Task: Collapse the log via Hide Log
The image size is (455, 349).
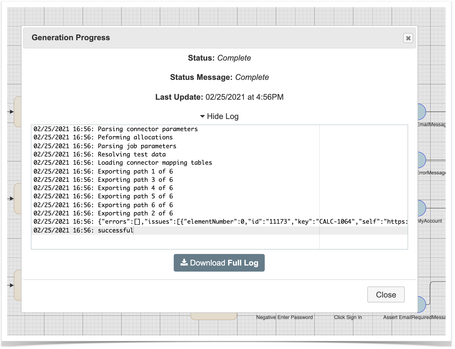Action: click(220, 116)
